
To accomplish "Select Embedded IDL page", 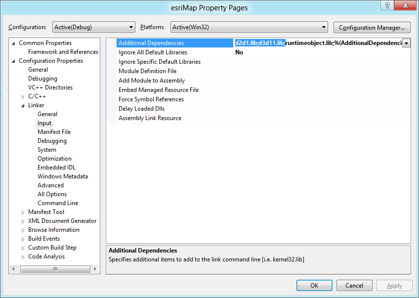I will pyautogui.click(x=56, y=168).
